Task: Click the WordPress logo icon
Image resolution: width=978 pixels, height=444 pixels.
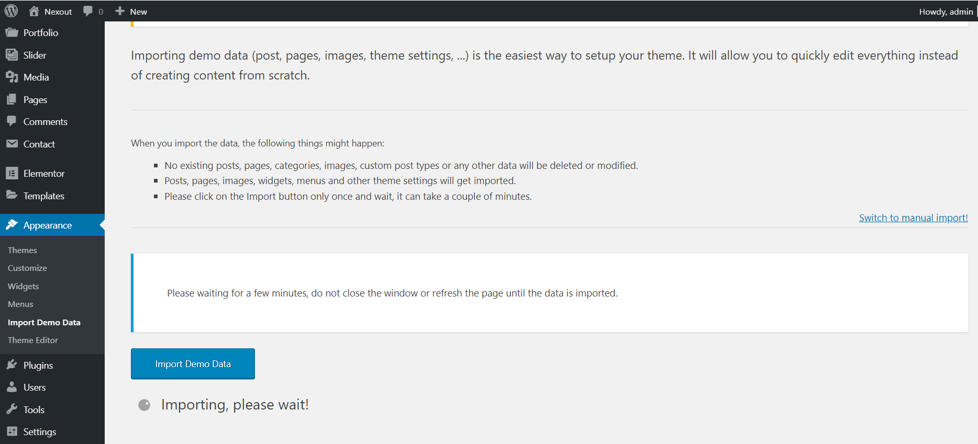Action: (11, 11)
